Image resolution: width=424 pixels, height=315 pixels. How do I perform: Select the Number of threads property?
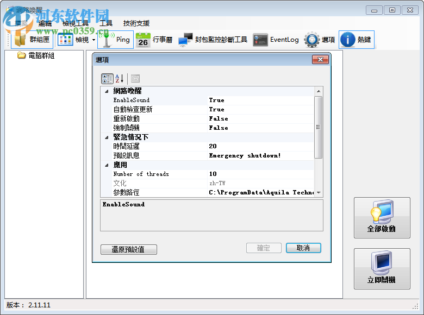pyautogui.click(x=159, y=174)
